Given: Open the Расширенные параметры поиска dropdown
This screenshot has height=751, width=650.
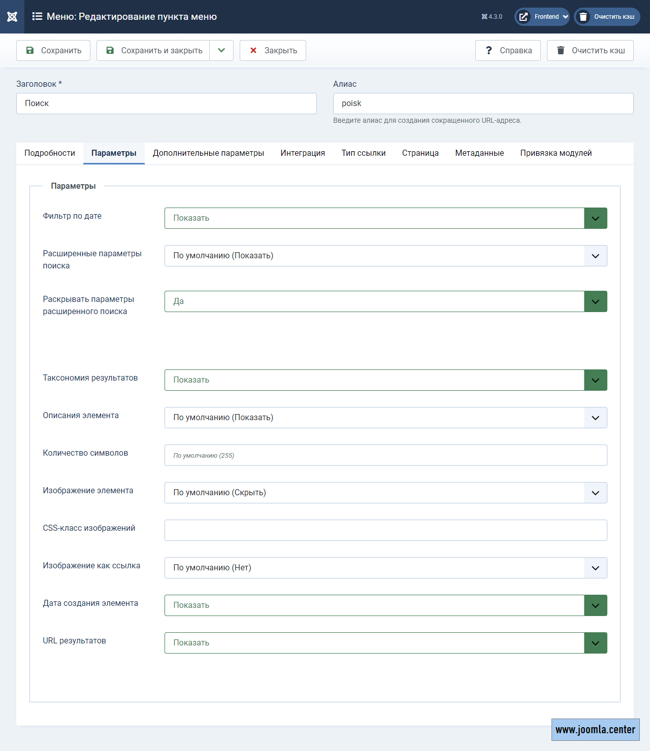Looking at the screenshot, I should coord(385,256).
